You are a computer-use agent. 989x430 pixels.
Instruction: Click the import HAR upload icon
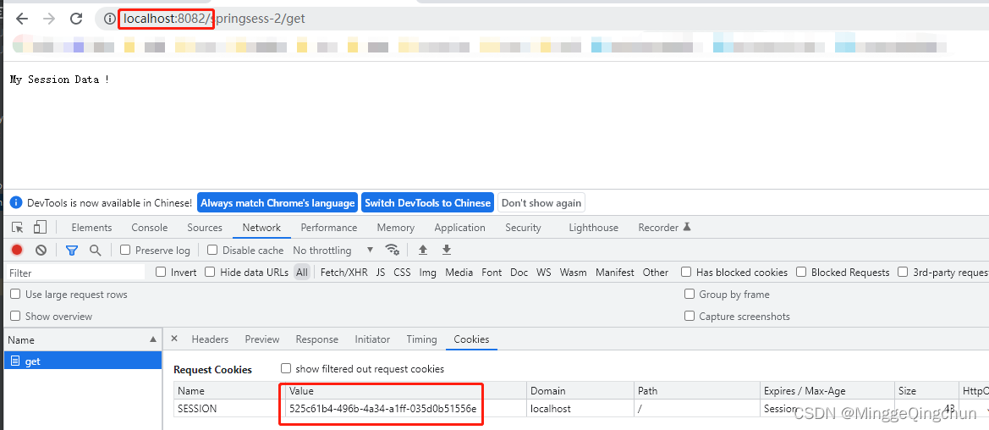coord(423,250)
